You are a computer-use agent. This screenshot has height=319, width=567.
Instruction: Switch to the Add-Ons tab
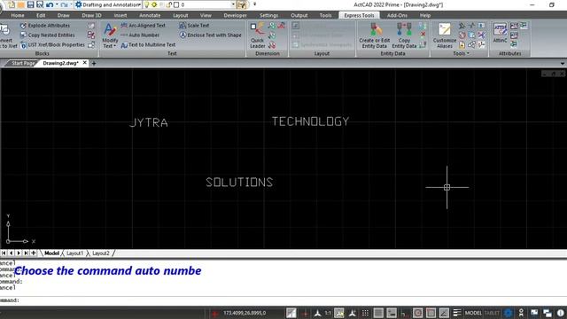(397, 16)
